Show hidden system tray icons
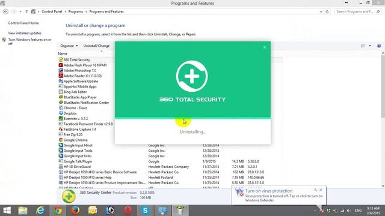 coord(315,211)
